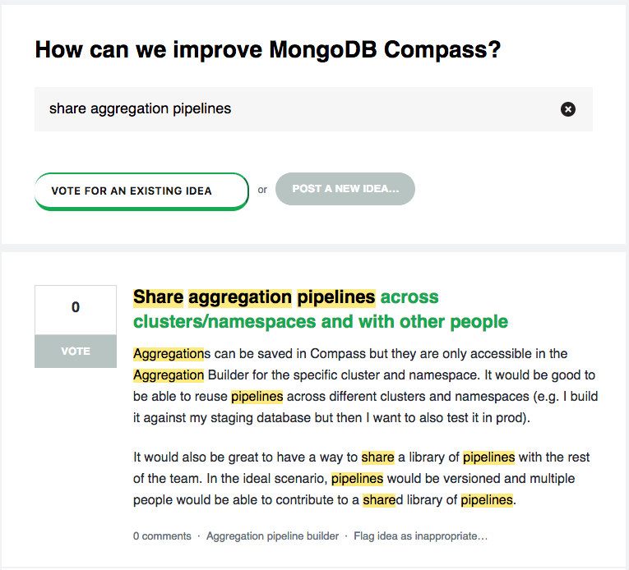The image size is (629, 570).
Task: Click the highlighted word 'Aggregations' starting the description
Action: pos(169,353)
